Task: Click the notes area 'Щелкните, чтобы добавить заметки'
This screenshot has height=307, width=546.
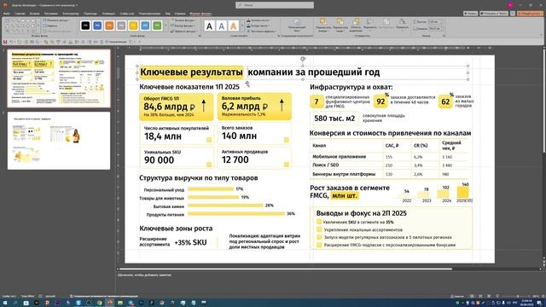Action: [x=144, y=275]
